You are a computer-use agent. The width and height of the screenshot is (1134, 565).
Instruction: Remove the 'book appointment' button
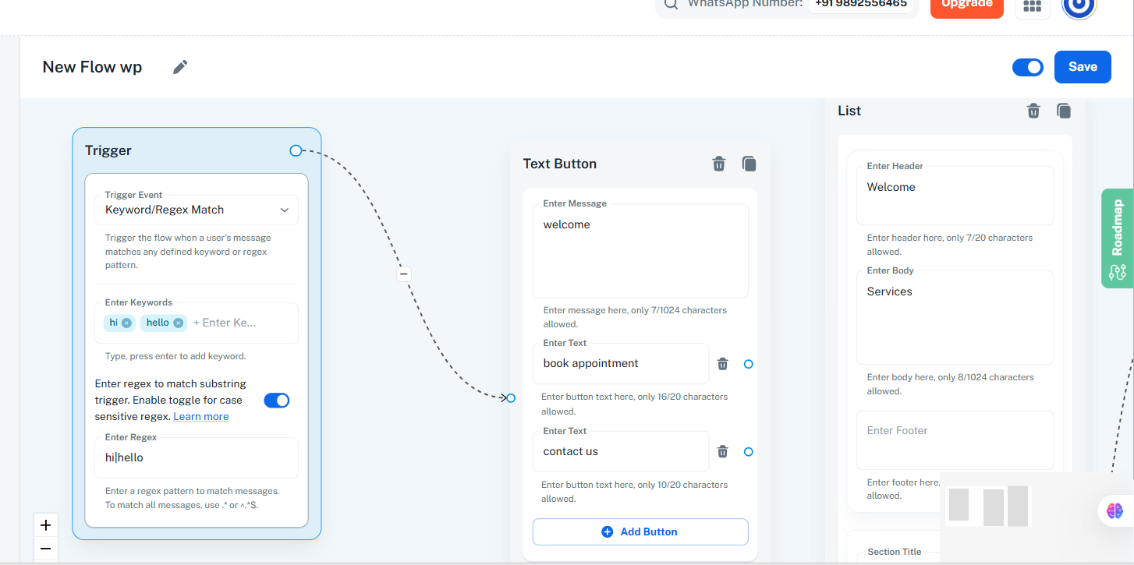[x=723, y=364]
